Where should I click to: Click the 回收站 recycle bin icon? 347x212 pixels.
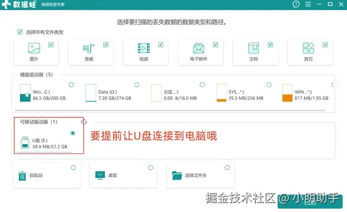[x=22, y=176]
